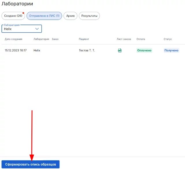Go to the Результаты tab

coord(89,16)
